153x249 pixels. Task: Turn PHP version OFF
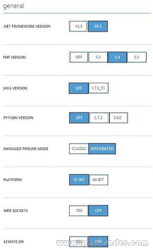coord(78,57)
